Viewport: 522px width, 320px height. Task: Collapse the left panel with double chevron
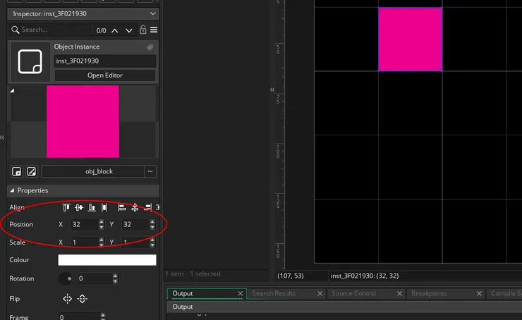[x=2, y=137]
